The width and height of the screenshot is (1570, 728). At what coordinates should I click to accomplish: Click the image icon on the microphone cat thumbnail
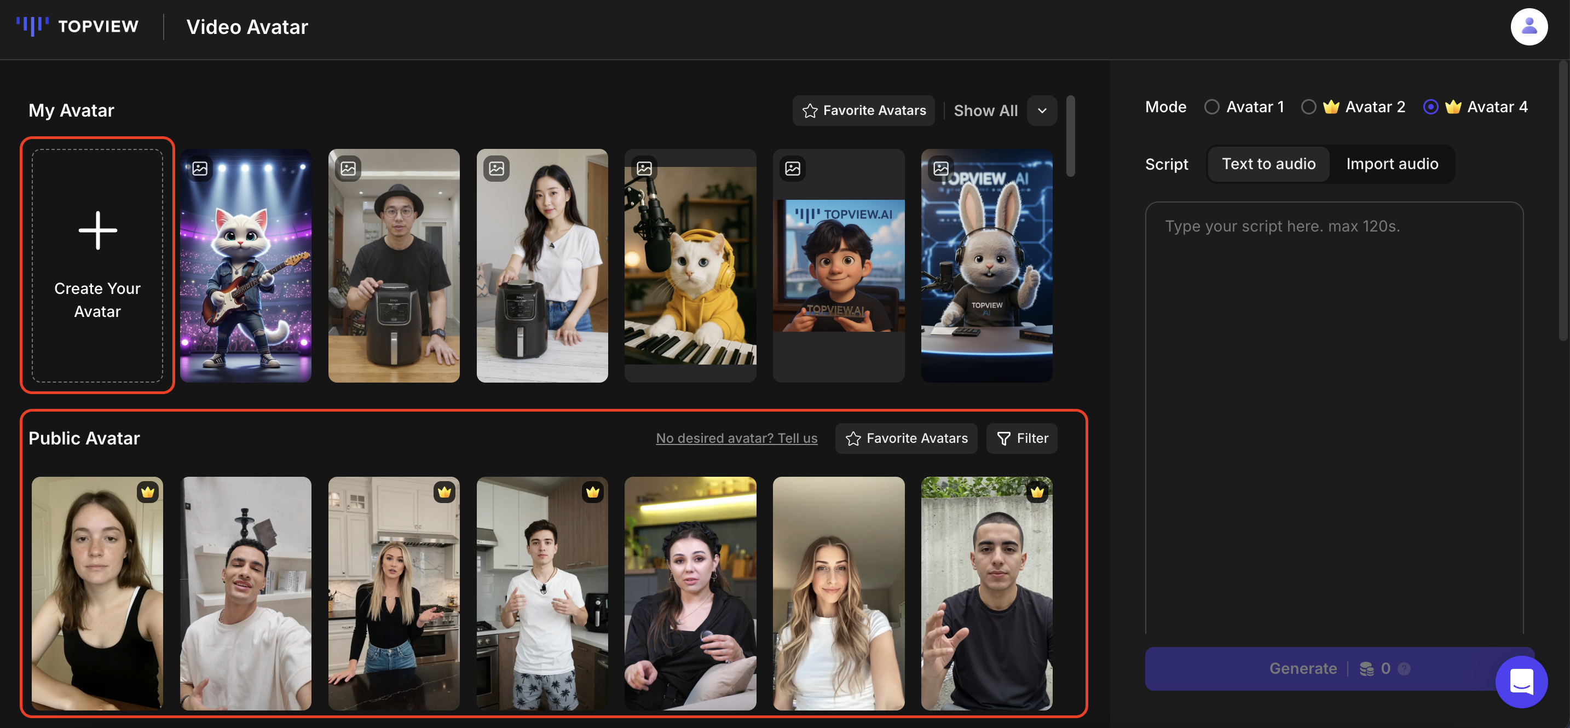[x=645, y=169]
